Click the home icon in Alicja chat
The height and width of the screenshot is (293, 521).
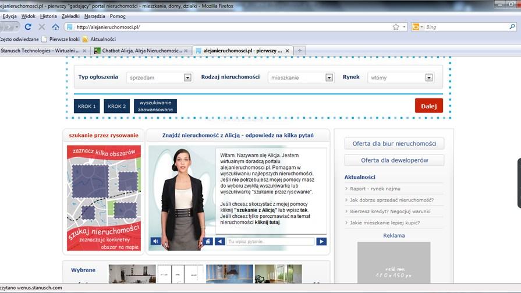208,241
